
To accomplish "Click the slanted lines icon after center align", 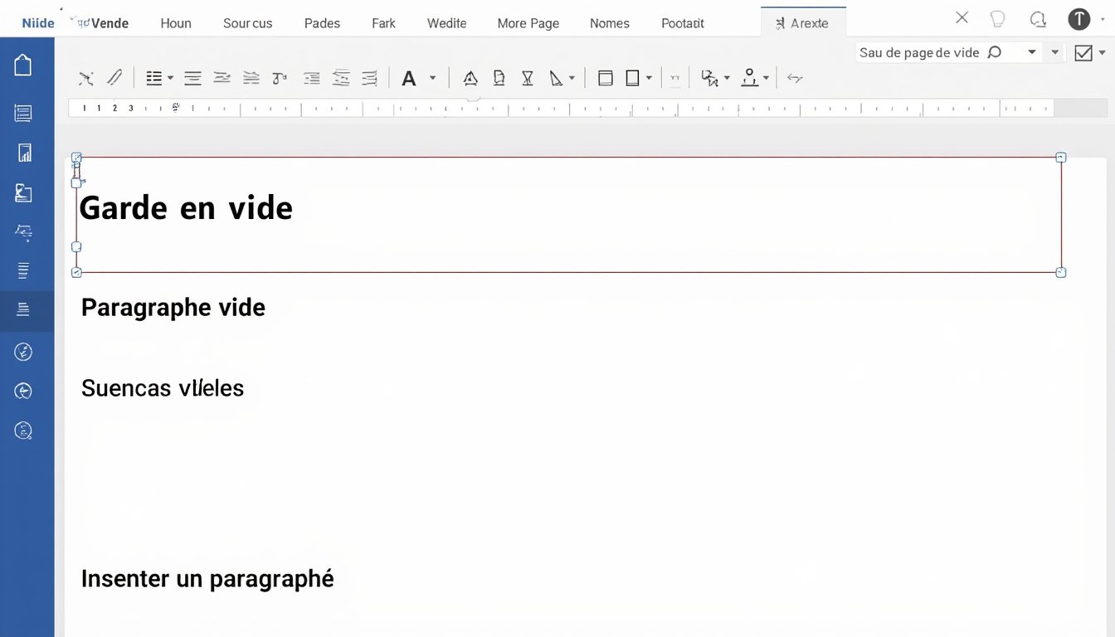I will 222,78.
